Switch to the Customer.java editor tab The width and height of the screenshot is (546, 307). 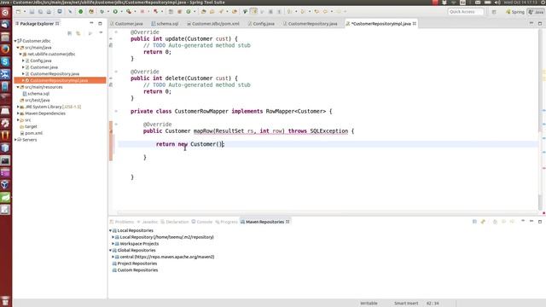coord(126,24)
